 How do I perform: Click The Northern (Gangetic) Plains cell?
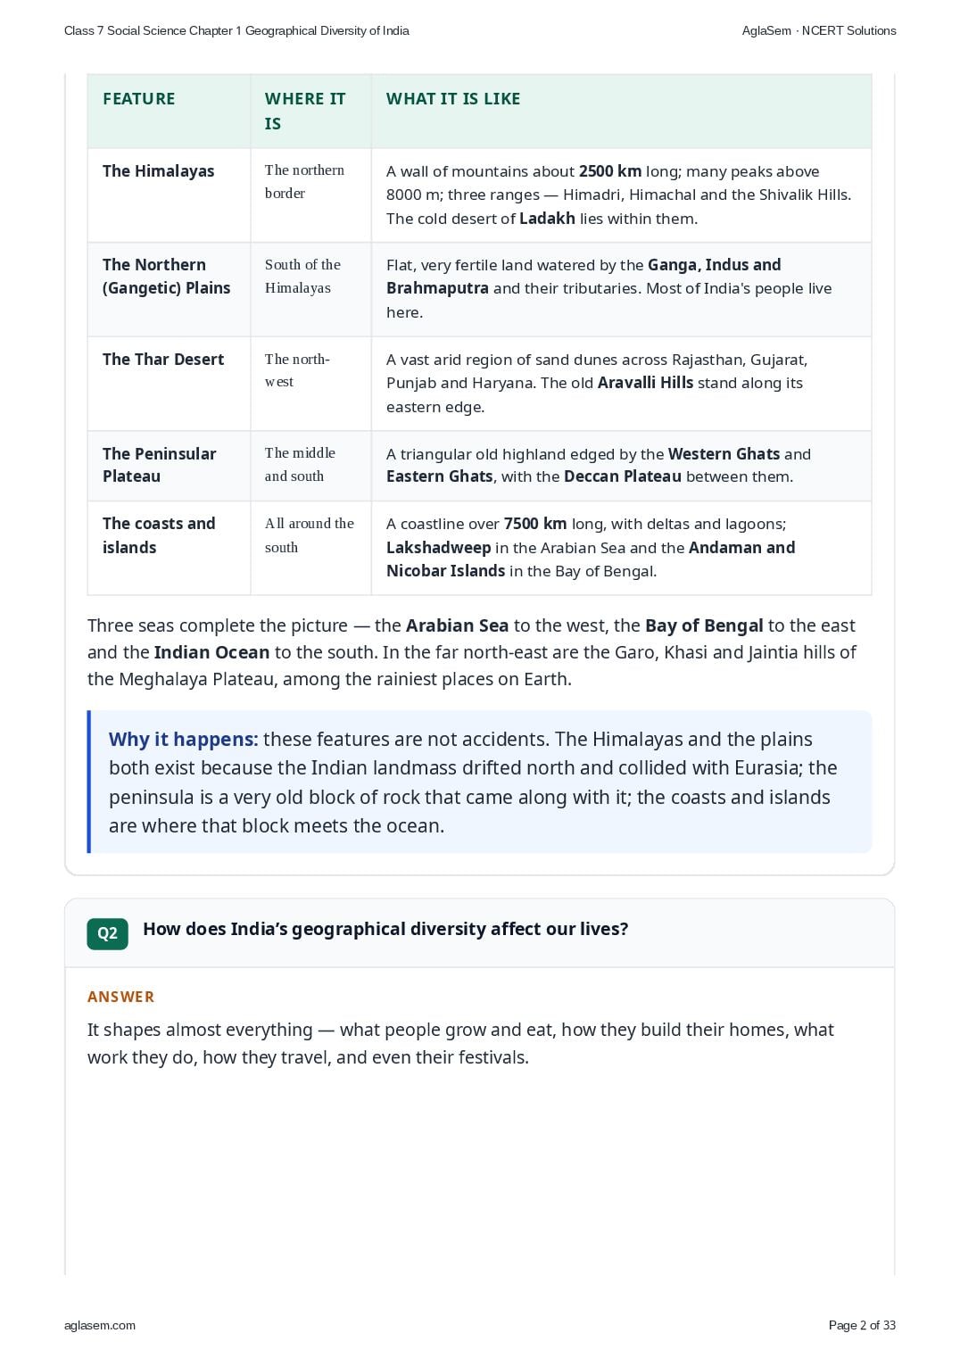pyautogui.click(x=167, y=277)
